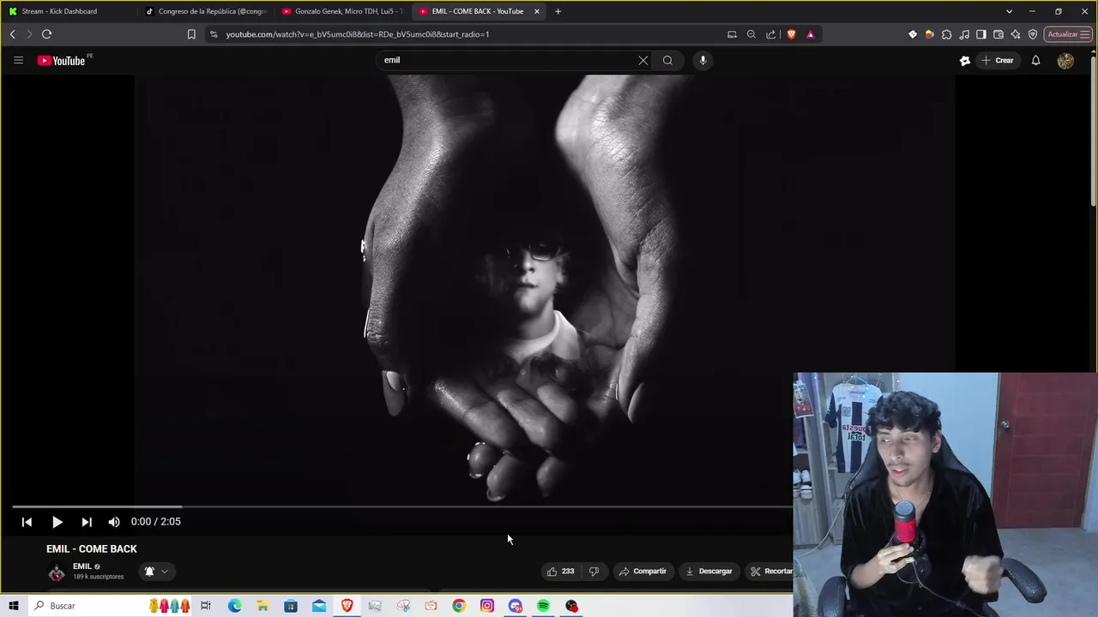This screenshot has height=617, width=1098.
Task: Open the Windows Start menu
Action: tap(14, 606)
